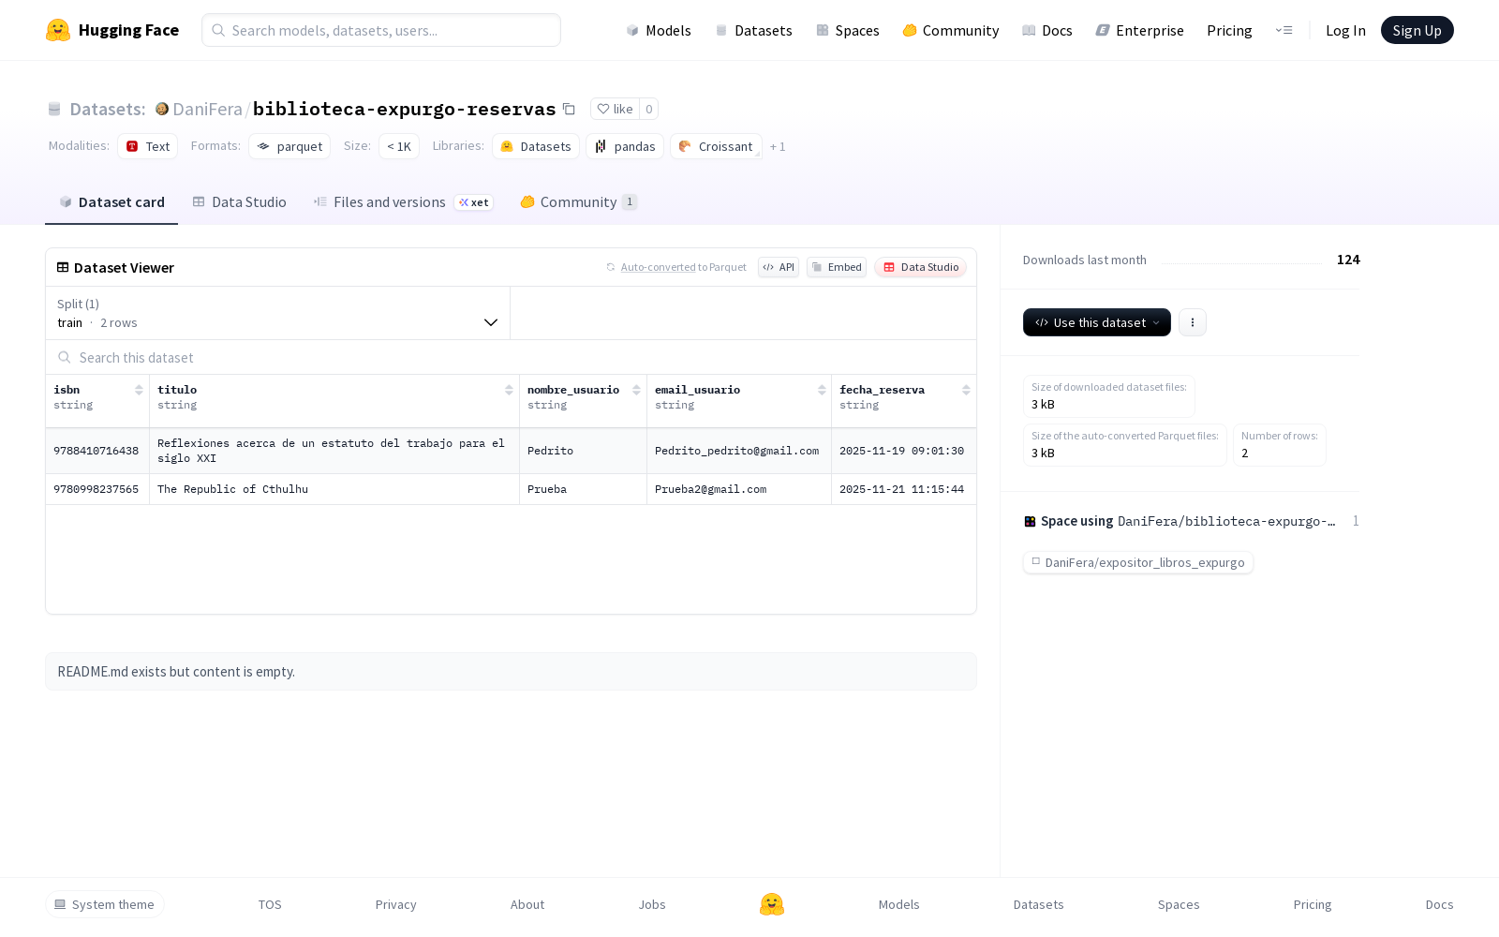Open the Community tab

(x=579, y=202)
